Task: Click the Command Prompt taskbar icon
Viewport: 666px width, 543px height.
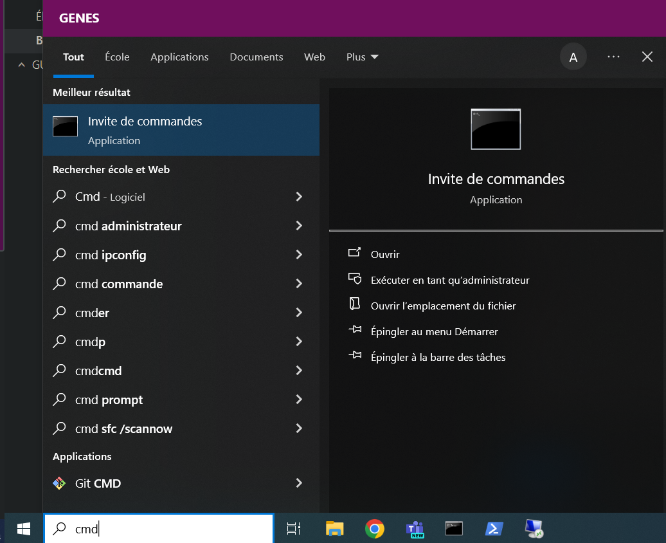Action: (454, 528)
